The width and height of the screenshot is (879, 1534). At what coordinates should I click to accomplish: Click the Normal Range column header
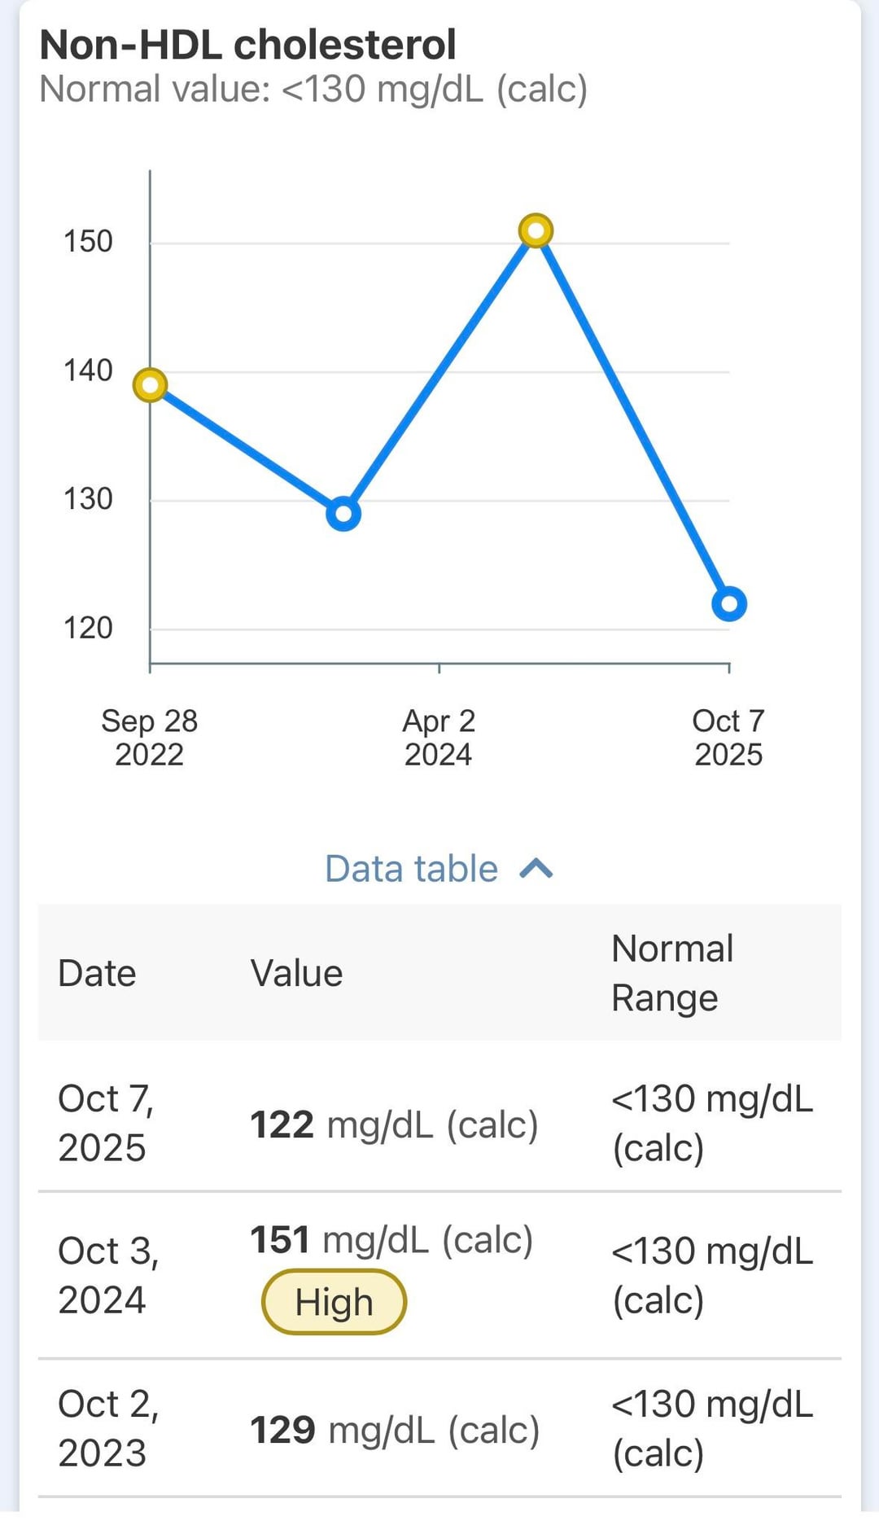[x=672, y=974]
